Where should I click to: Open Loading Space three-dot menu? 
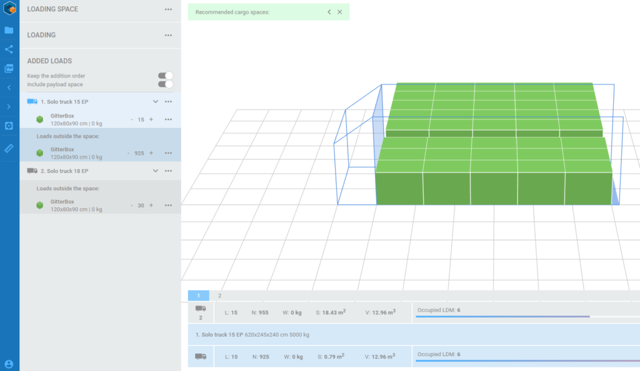168,10
